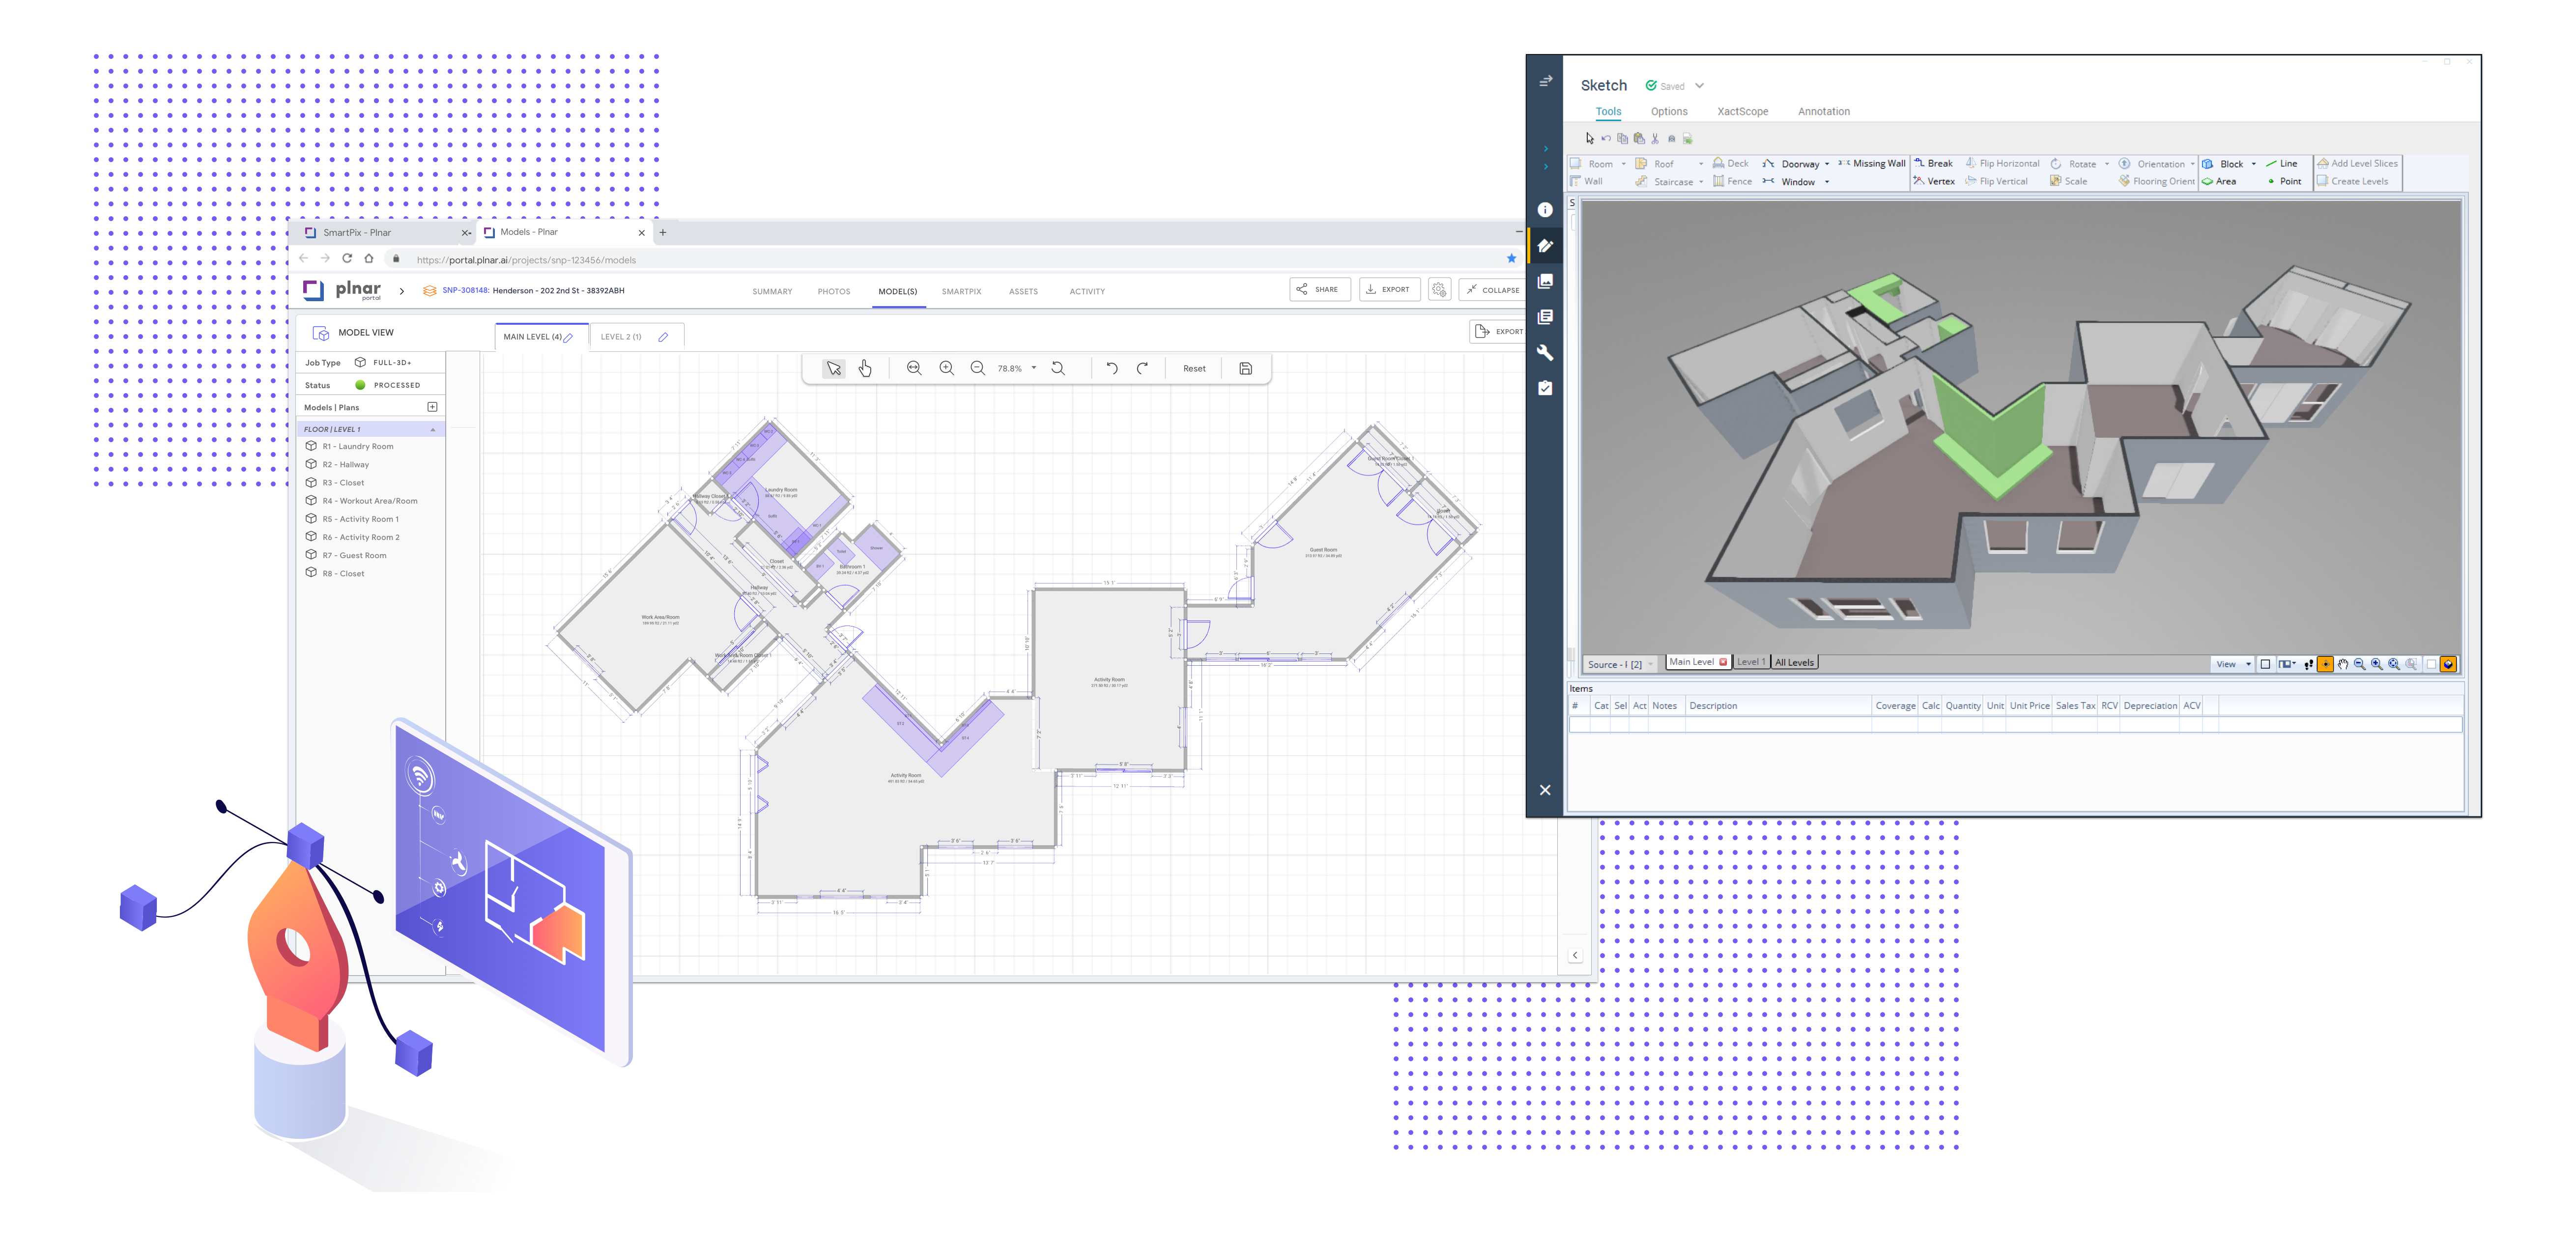Screen dimensions: 2576x1246
Task: Toggle the white box button beside 3D view
Action: pyautogui.click(x=2431, y=664)
